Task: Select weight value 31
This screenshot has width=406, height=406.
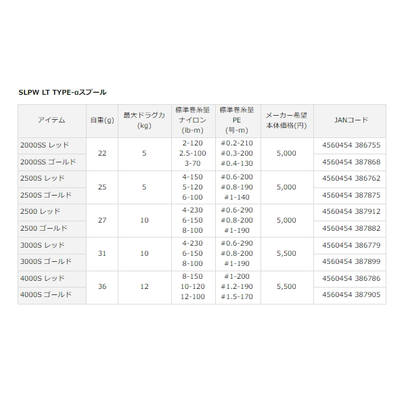Action: click(102, 253)
